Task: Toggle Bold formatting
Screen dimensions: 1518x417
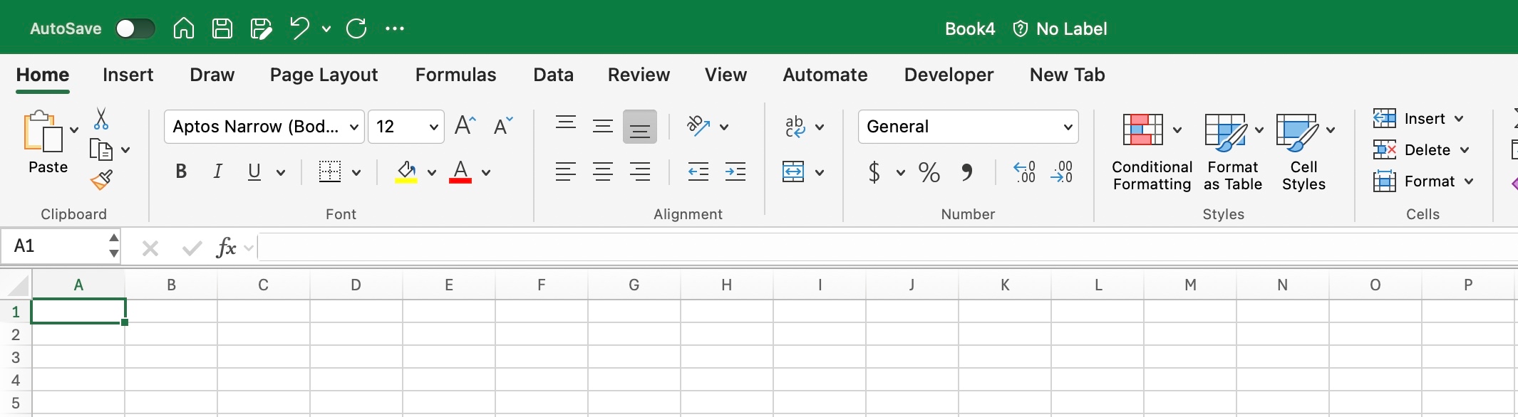Action: [181, 171]
